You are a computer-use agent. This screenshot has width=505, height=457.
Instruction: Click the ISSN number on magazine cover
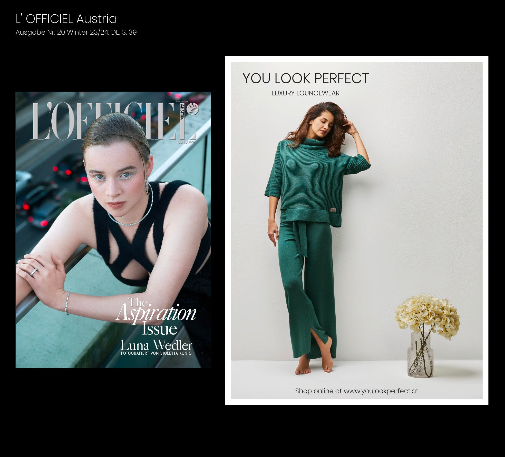[x=182, y=102]
